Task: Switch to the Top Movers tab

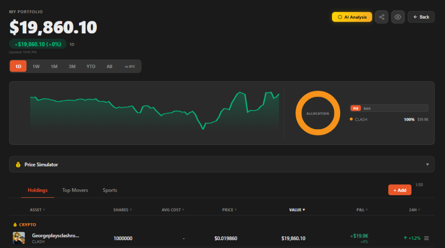Action: click(x=75, y=190)
